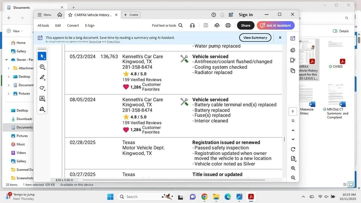The image size is (361, 203).
Task: Select Downloads in Explorer sidebar
Action: click(22, 119)
